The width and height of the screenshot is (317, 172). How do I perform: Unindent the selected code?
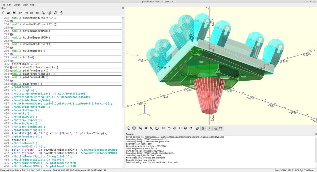click(x=32, y=13)
